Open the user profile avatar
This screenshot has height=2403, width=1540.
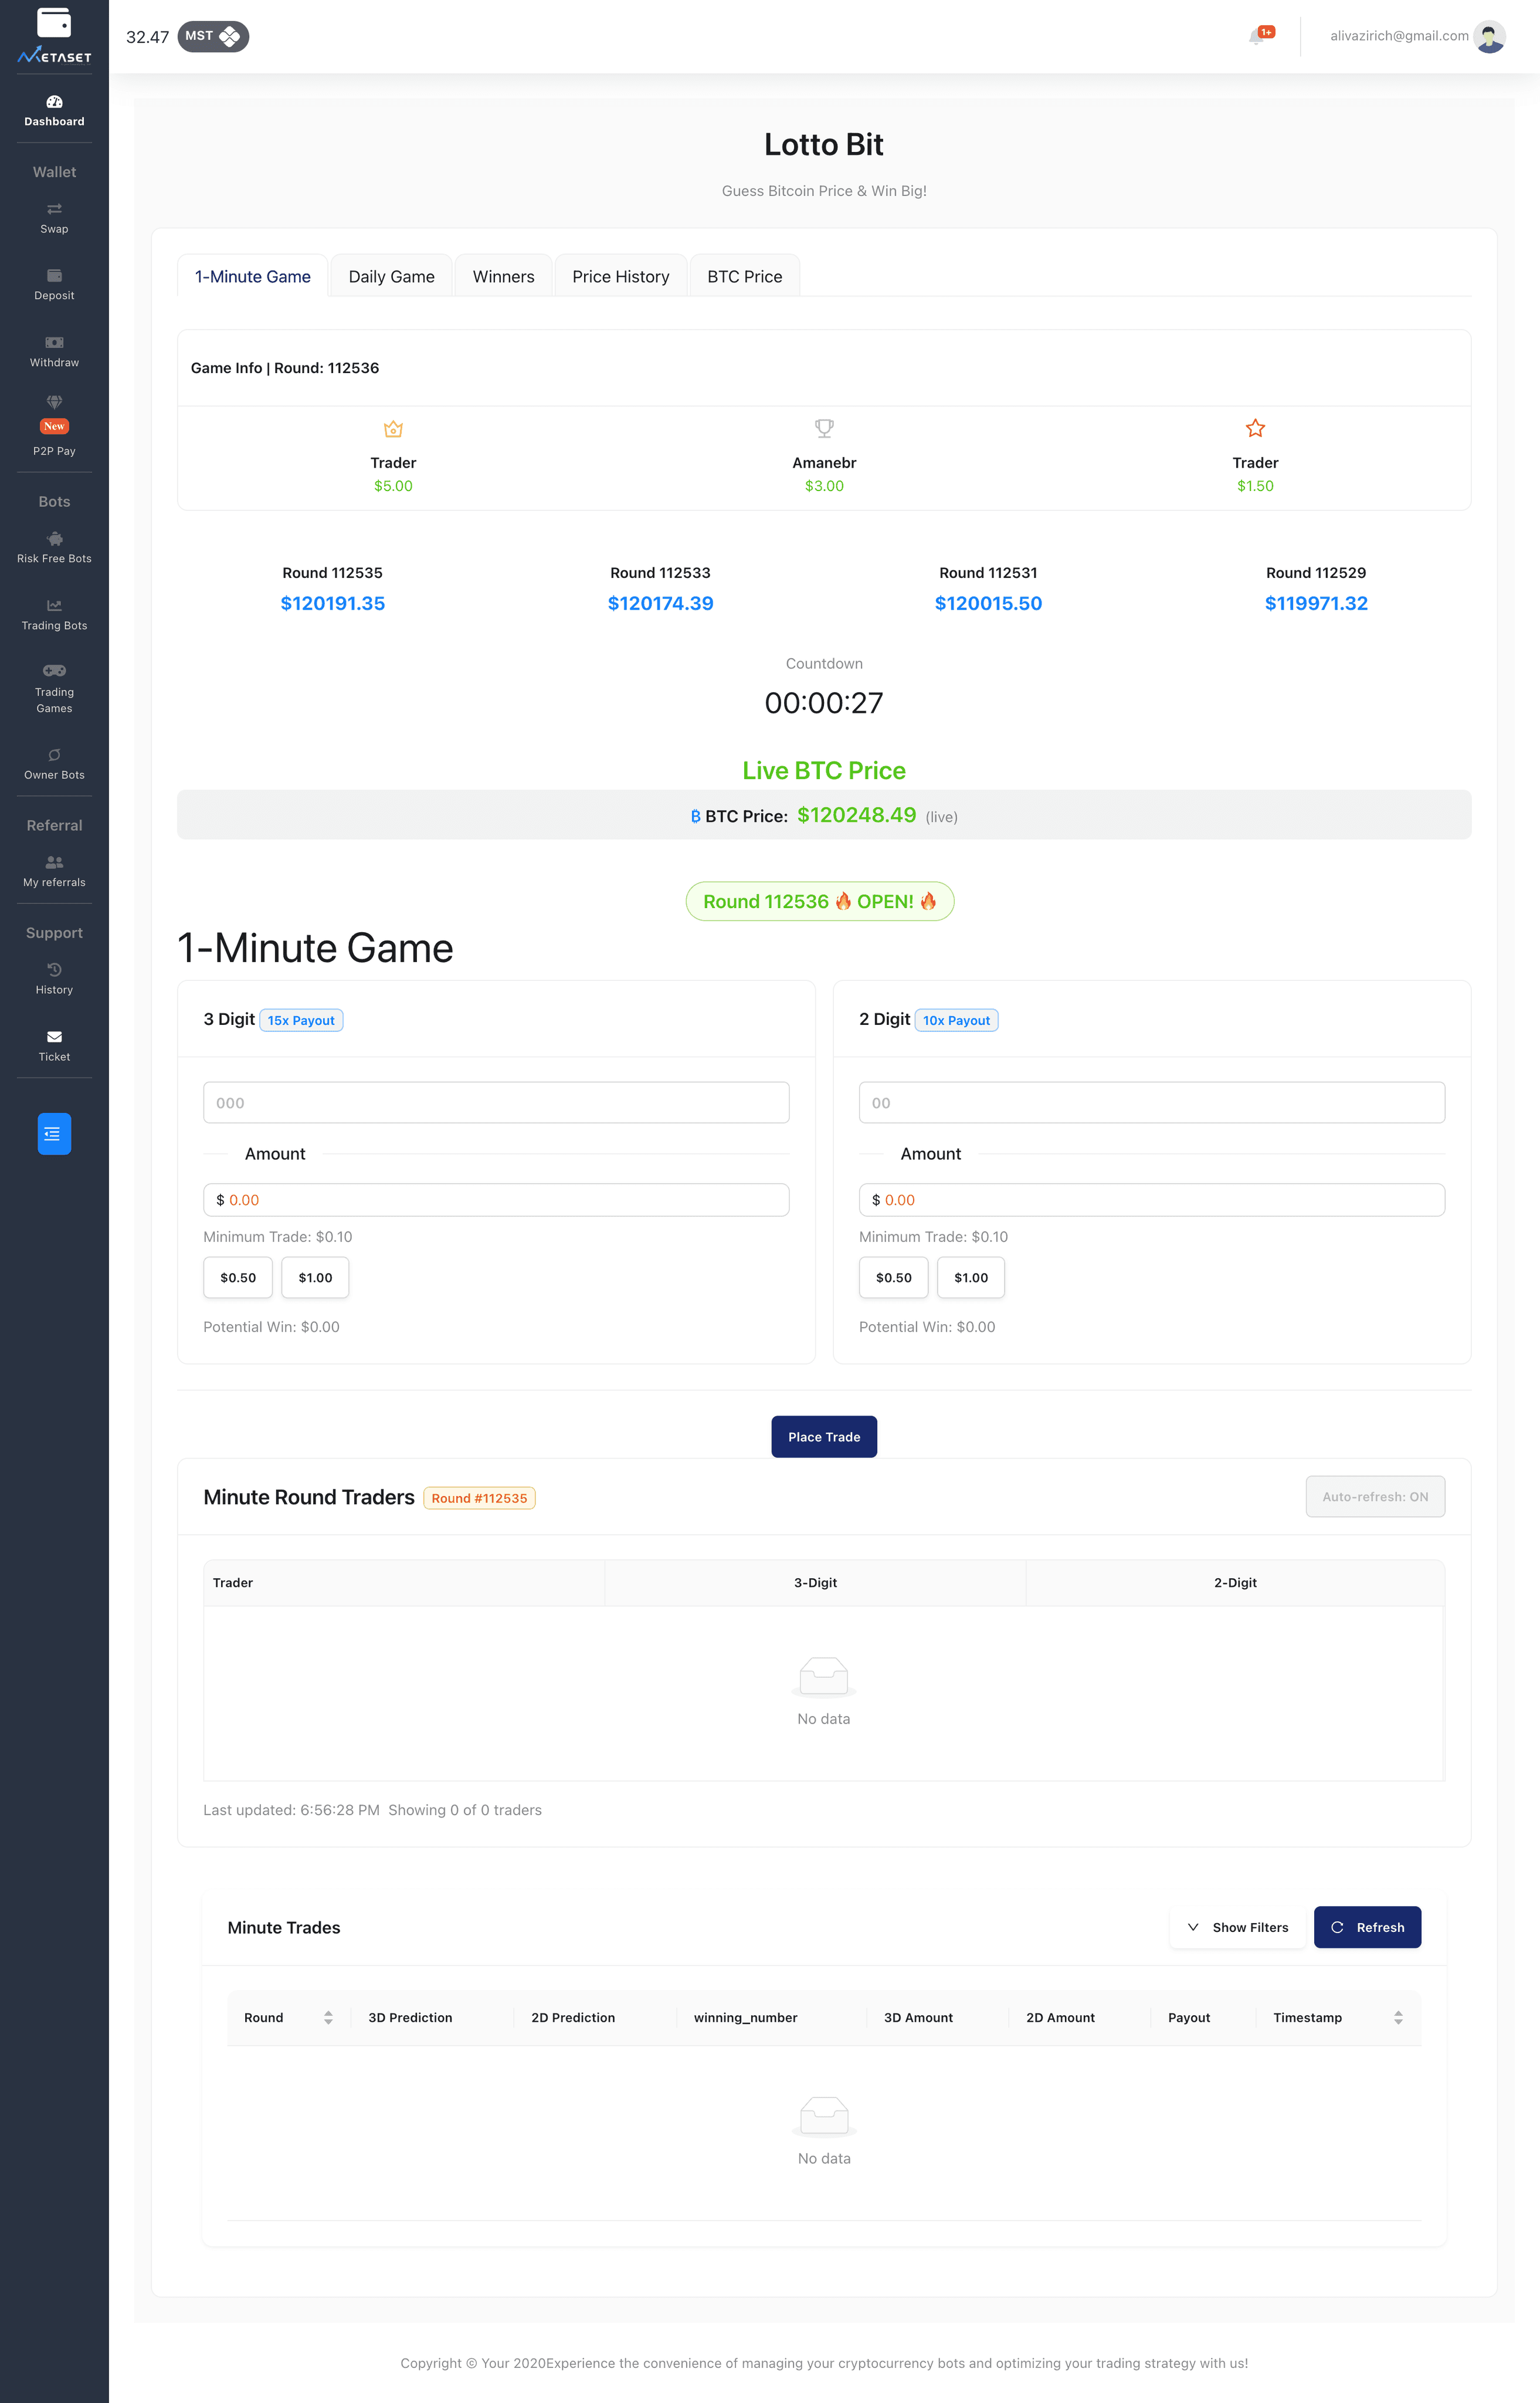(x=1489, y=37)
